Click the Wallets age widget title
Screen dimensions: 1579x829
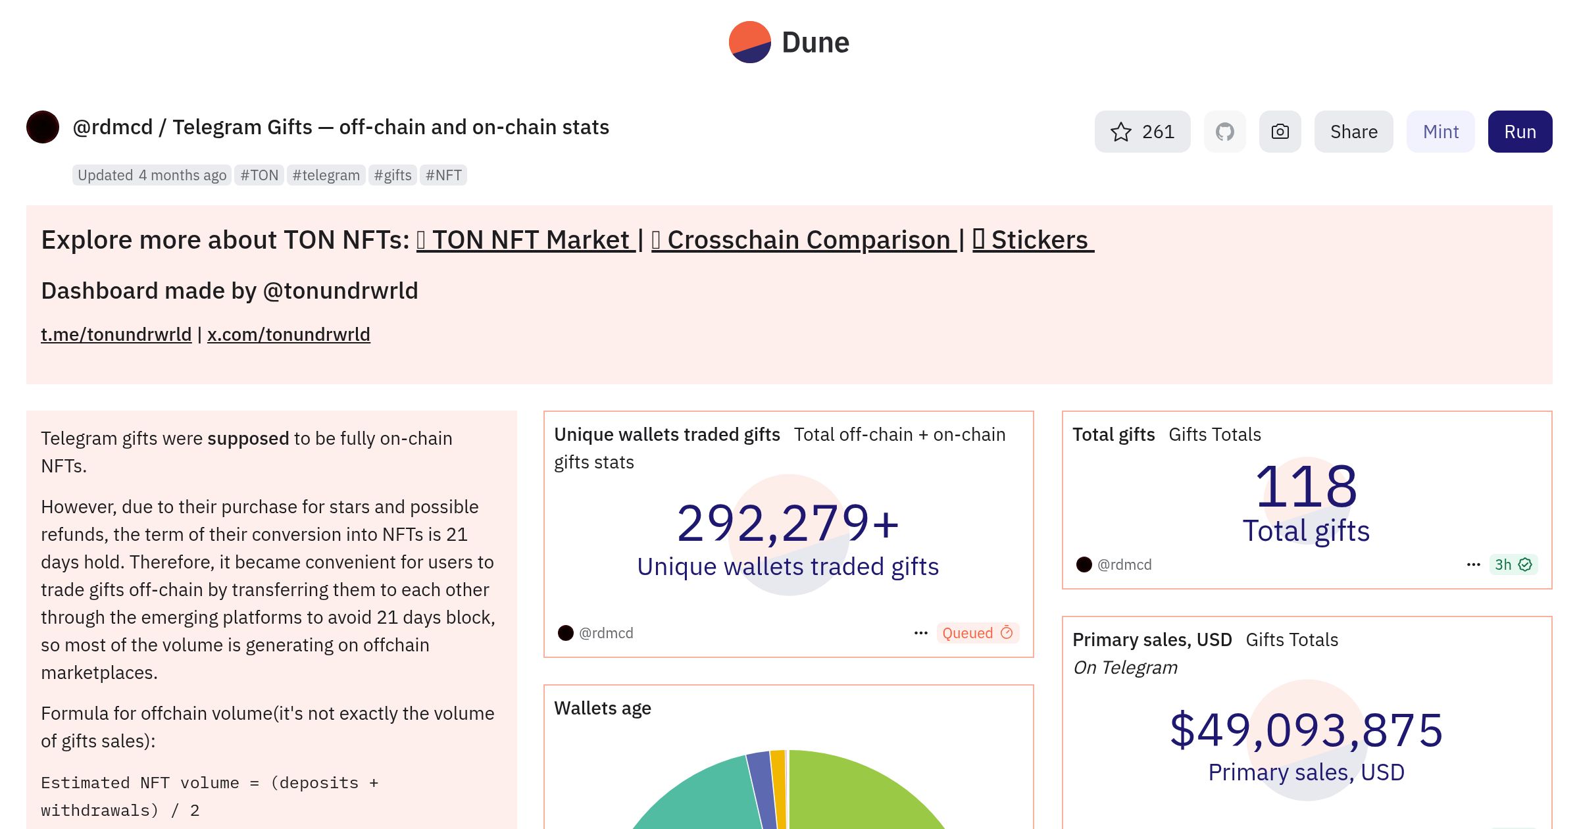[x=603, y=708]
